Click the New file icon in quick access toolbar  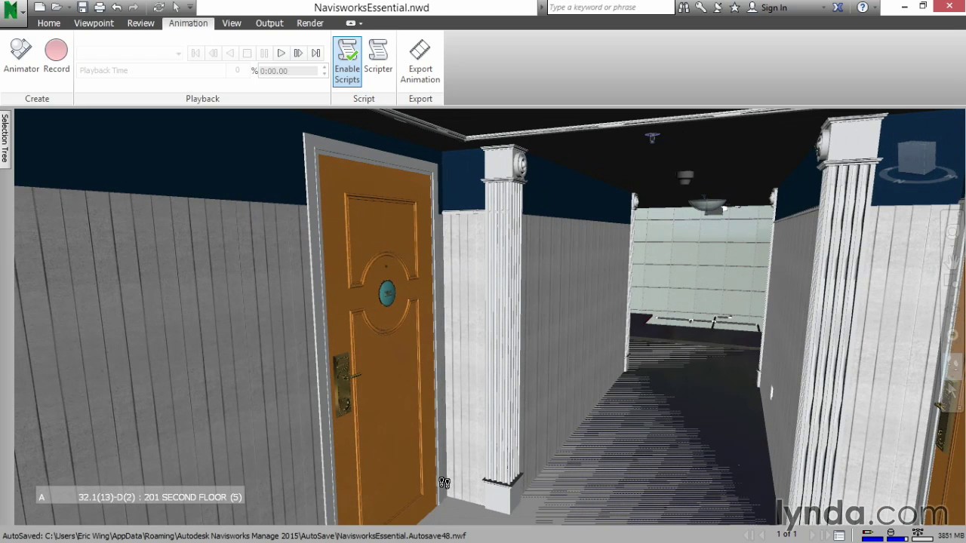[x=39, y=8]
